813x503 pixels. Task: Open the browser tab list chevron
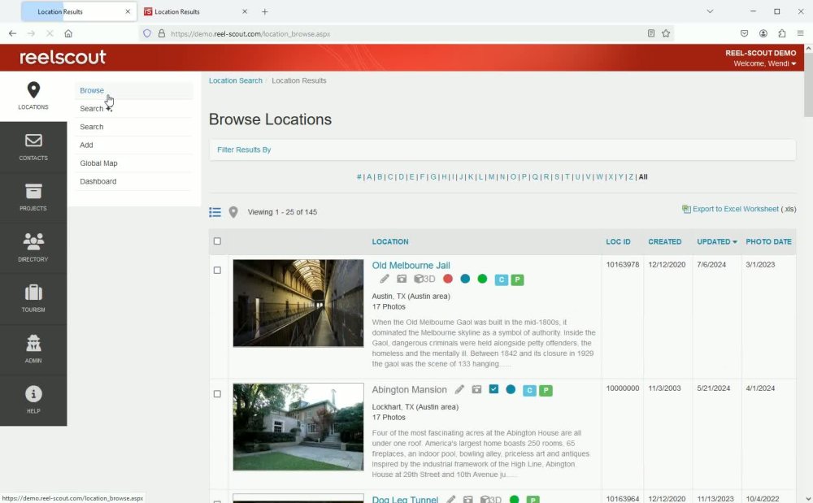point(710,11)
